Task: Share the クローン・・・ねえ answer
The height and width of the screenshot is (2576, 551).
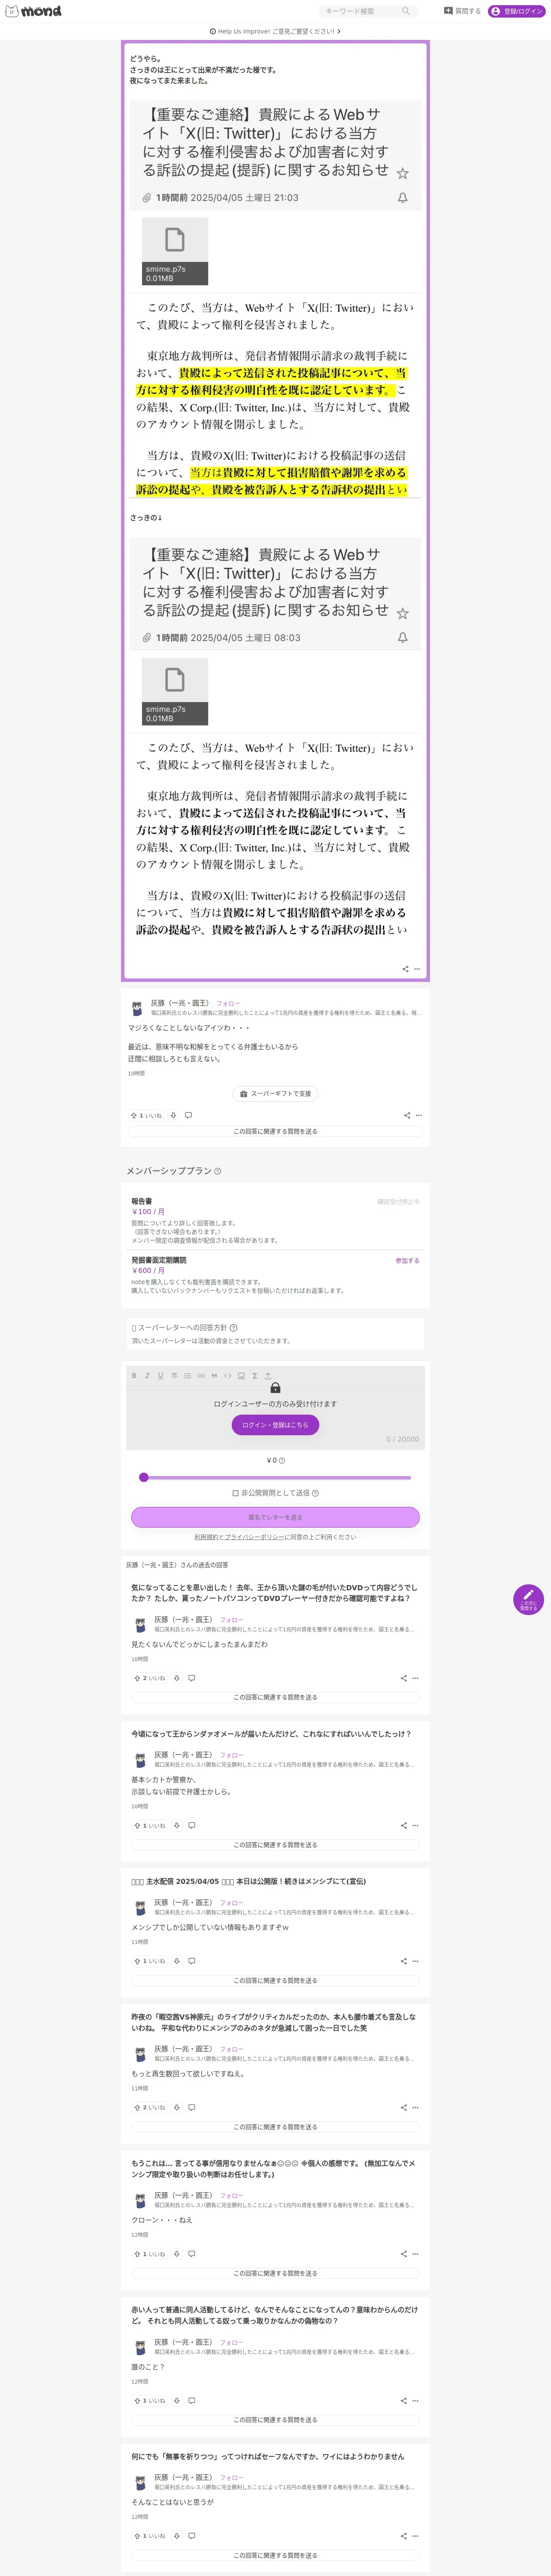Action: click(404, 2254)
